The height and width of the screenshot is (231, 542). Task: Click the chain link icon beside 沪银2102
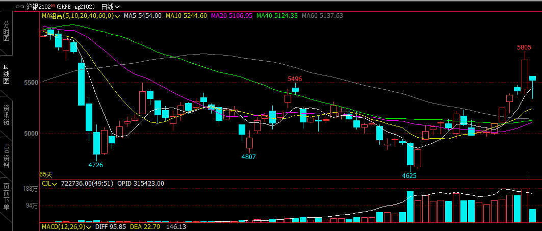pyautogui.click(x=20, y=7)
